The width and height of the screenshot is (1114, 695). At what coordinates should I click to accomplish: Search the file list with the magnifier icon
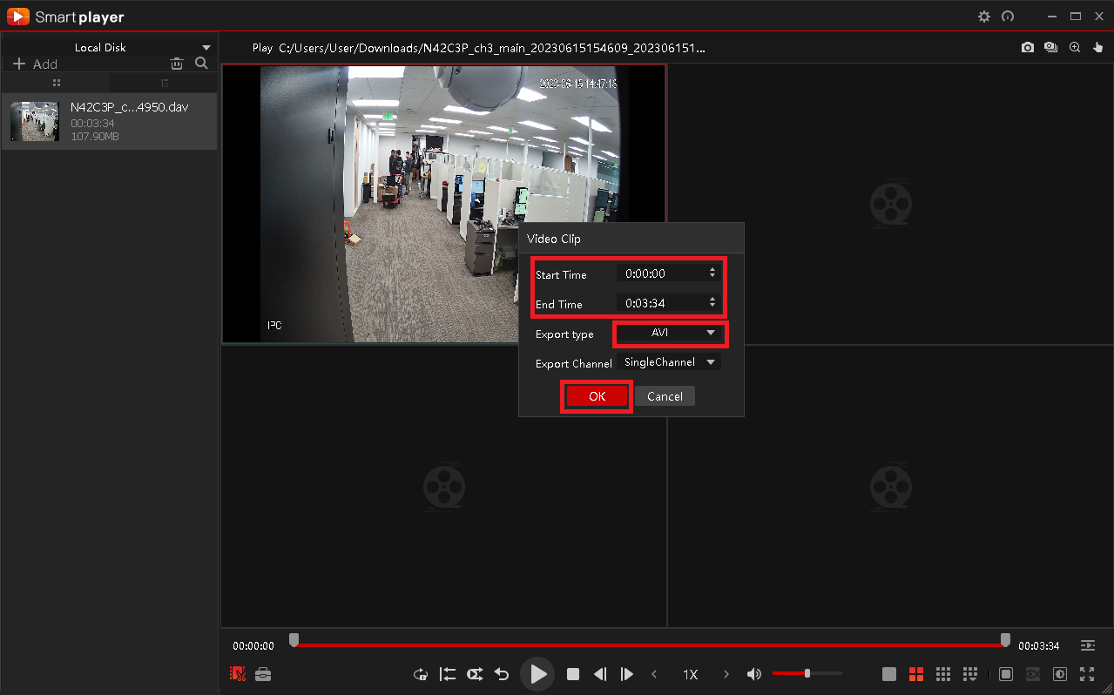coord(201,63)
